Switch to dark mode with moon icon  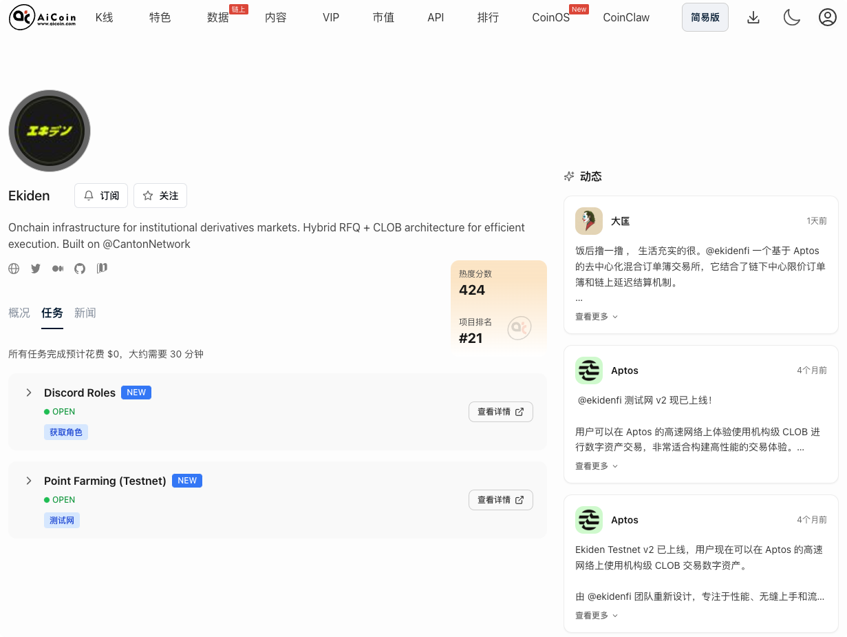pos(792,17)
